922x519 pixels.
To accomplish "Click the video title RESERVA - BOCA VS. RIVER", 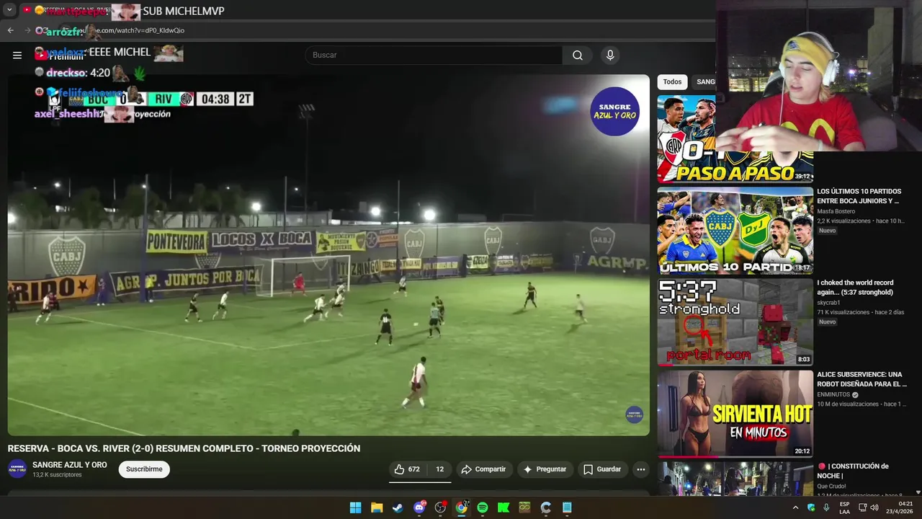I will [184, 448].
